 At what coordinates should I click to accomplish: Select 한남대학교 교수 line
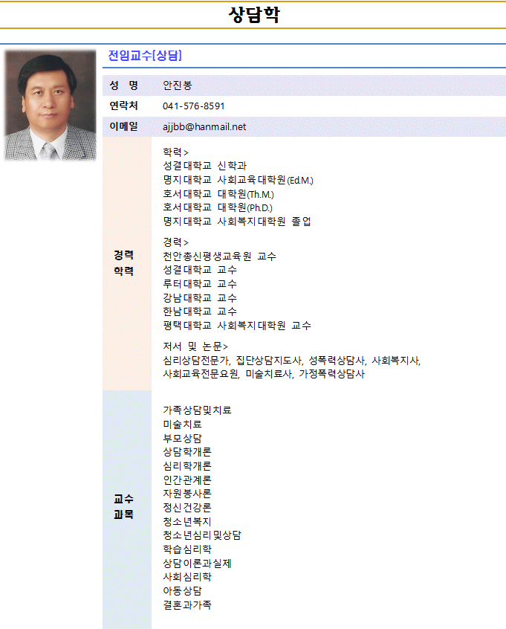(200, 312)
